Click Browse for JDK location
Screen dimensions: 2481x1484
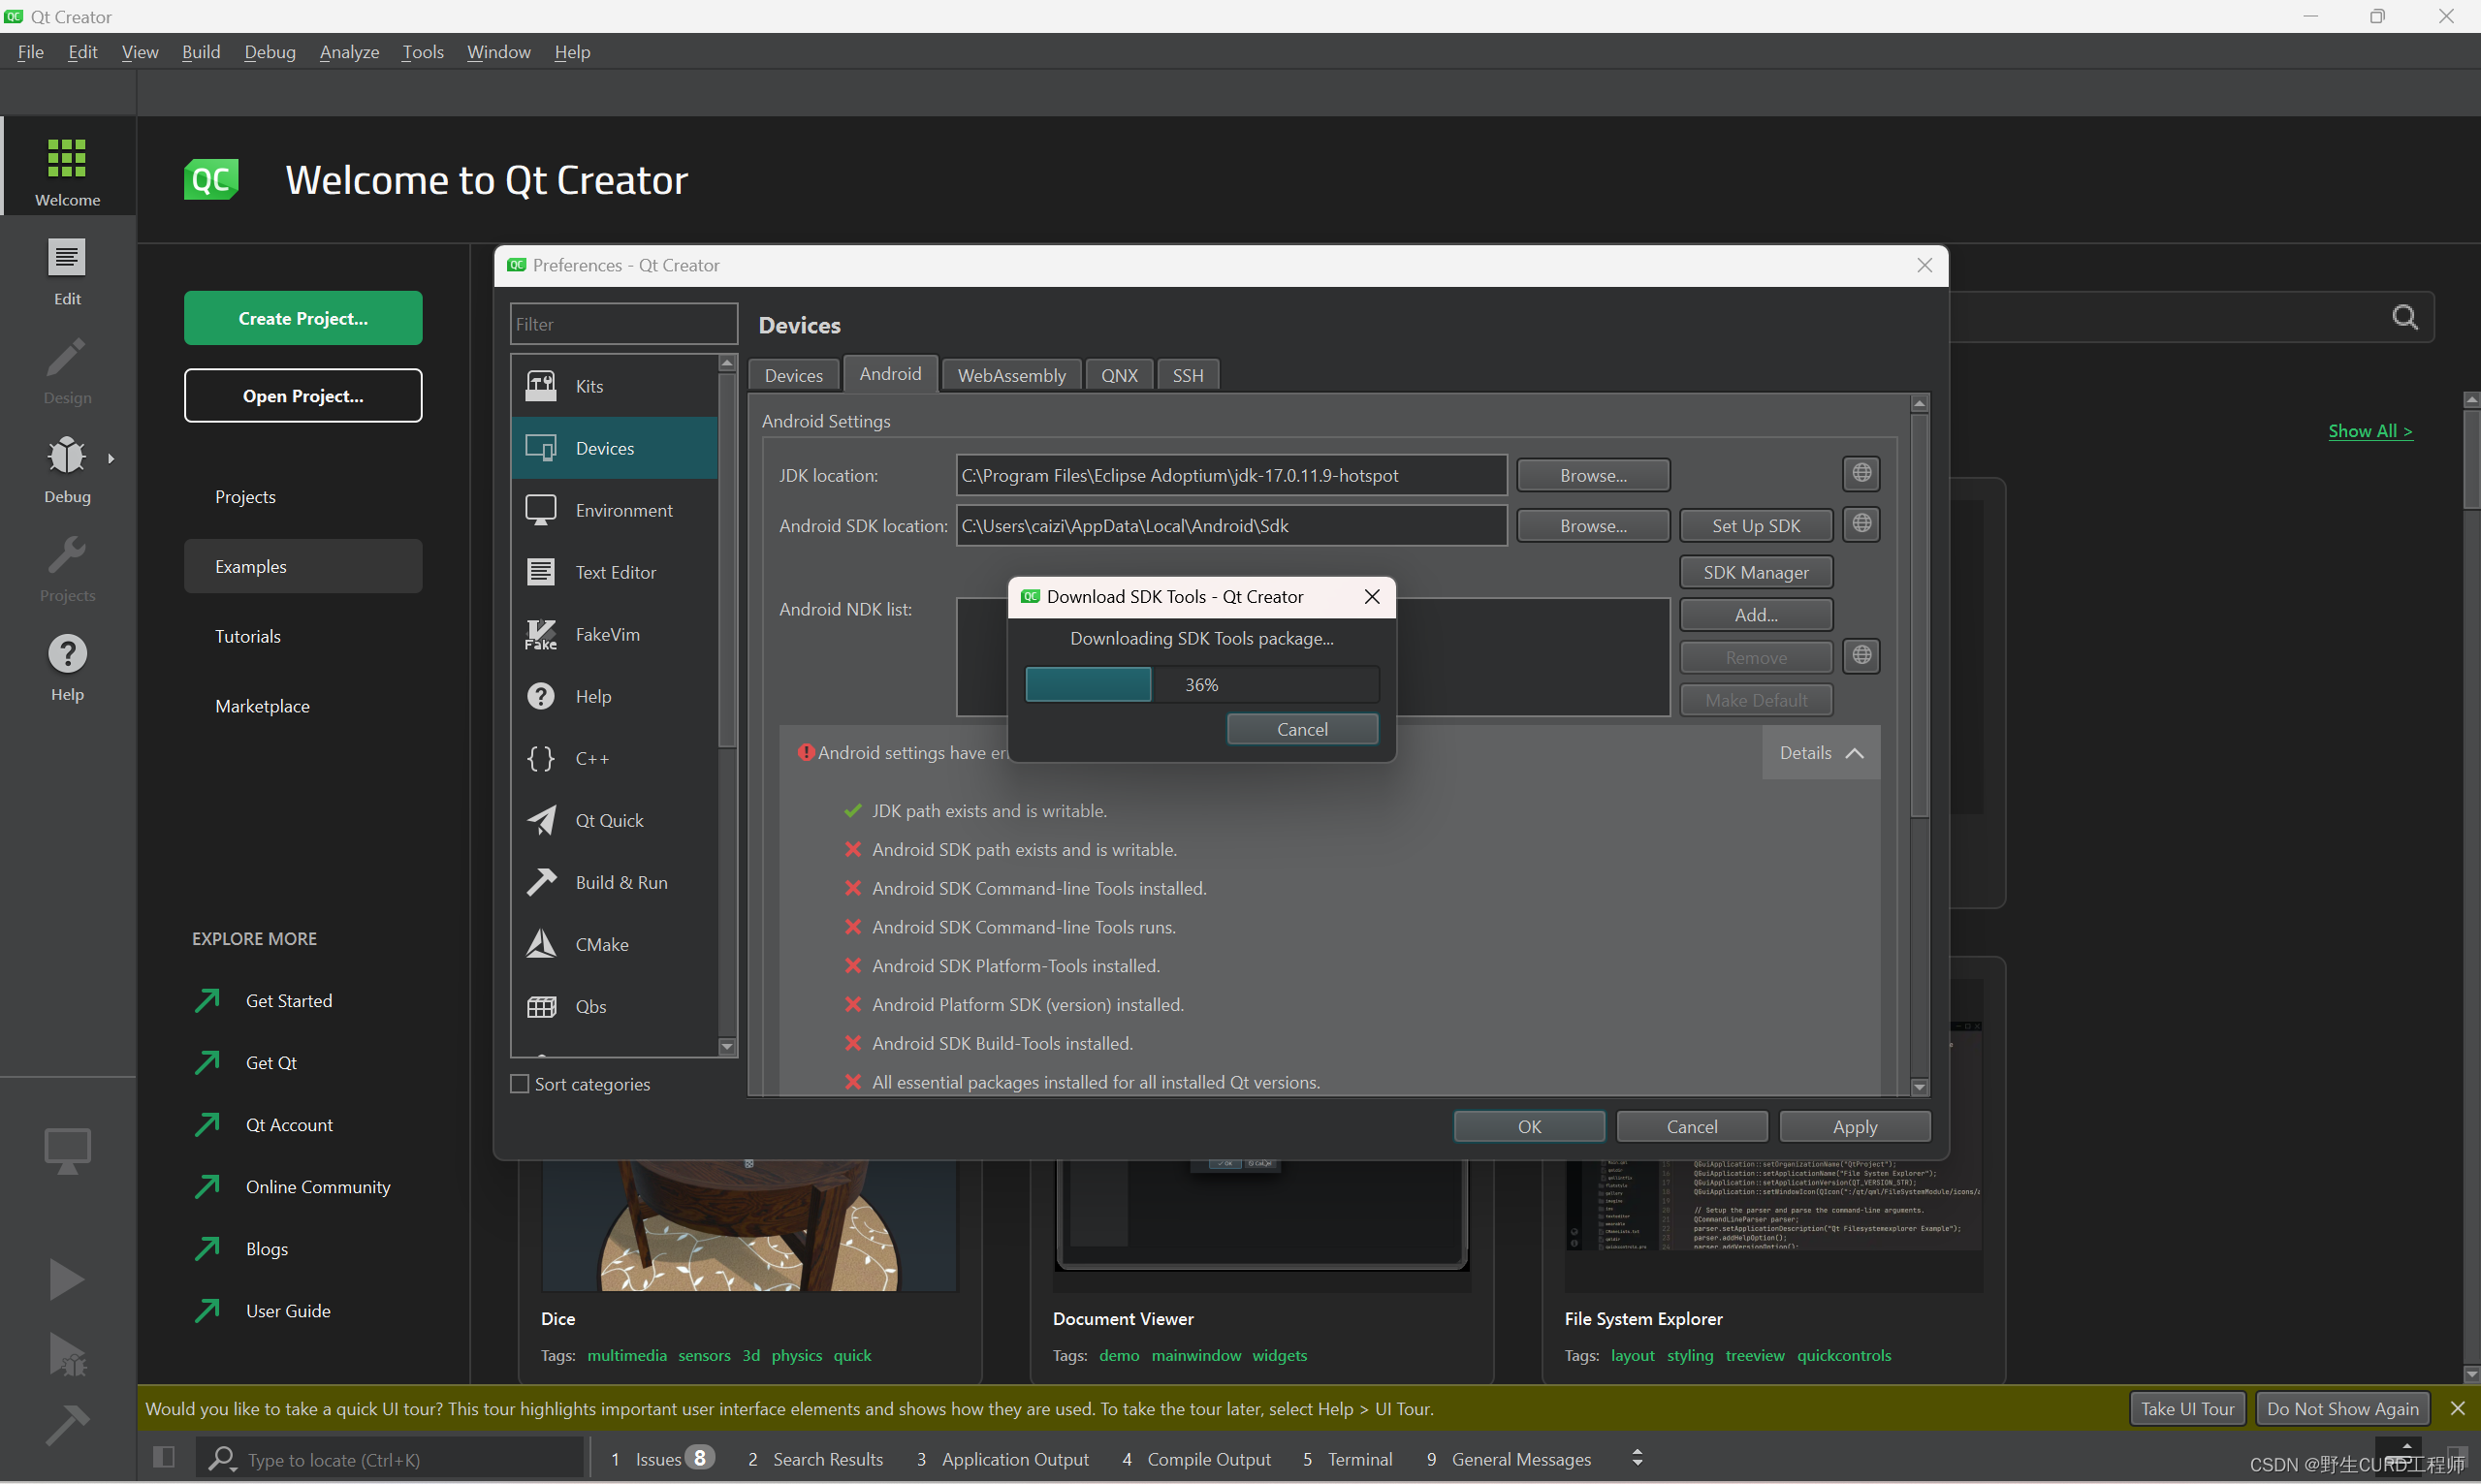(1593, 475)
